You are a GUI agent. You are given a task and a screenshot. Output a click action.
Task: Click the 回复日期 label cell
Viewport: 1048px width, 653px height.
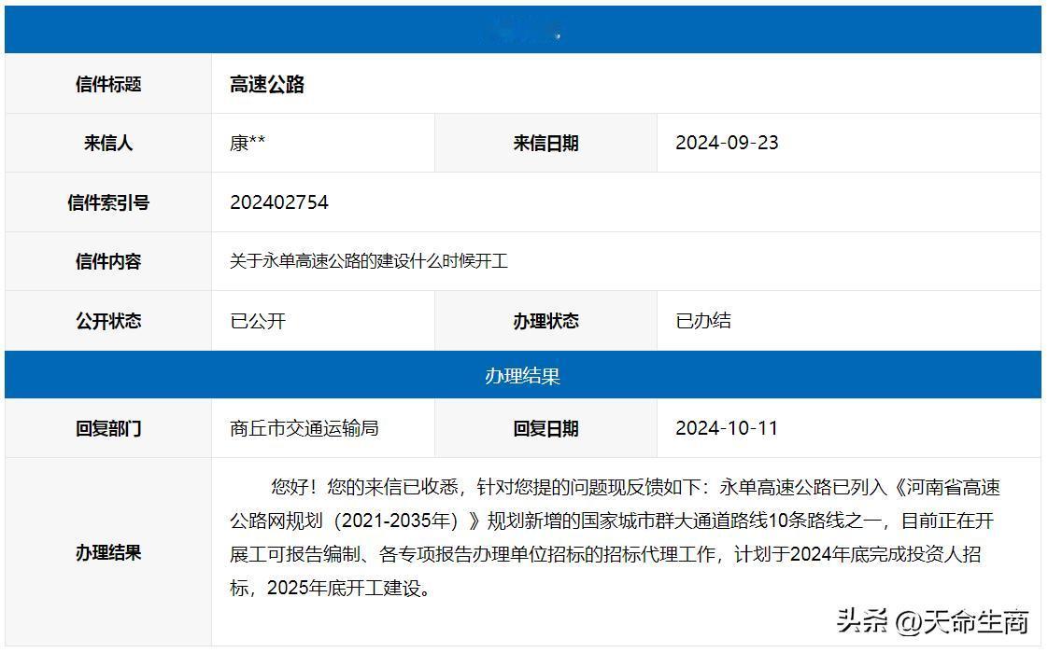coord(546,429)
